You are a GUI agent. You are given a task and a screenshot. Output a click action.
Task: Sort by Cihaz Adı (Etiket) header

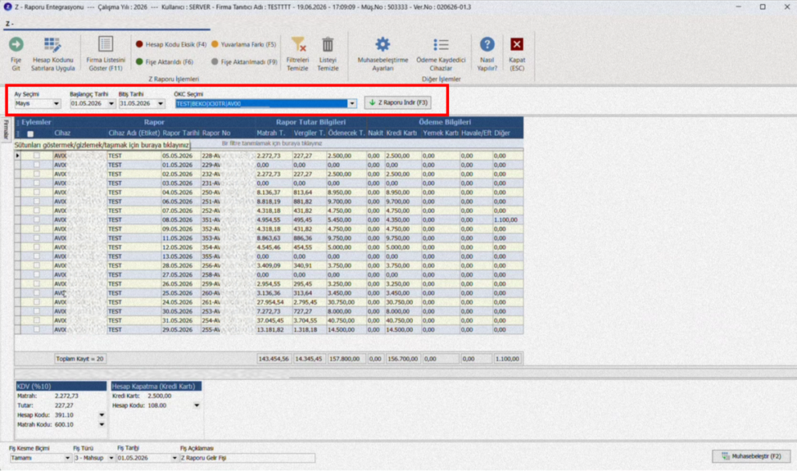(134, 133)
